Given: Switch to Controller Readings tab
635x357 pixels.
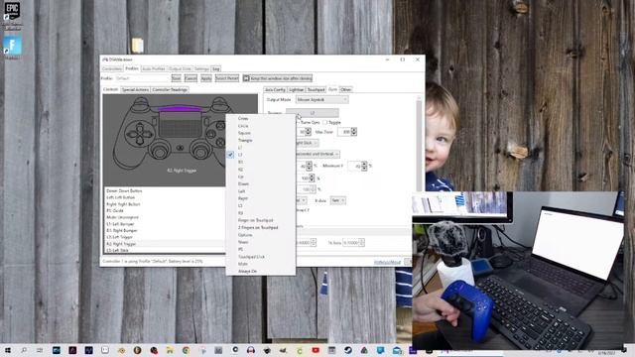Looking at the screenshot, I should (x=170, y=89).
